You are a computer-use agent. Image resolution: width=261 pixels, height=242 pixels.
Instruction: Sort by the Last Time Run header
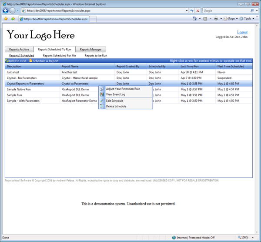coord(197,66)
